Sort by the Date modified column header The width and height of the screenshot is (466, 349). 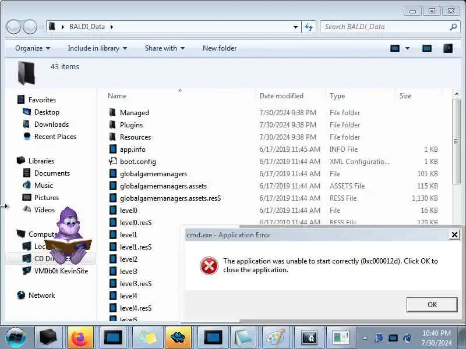281,96
